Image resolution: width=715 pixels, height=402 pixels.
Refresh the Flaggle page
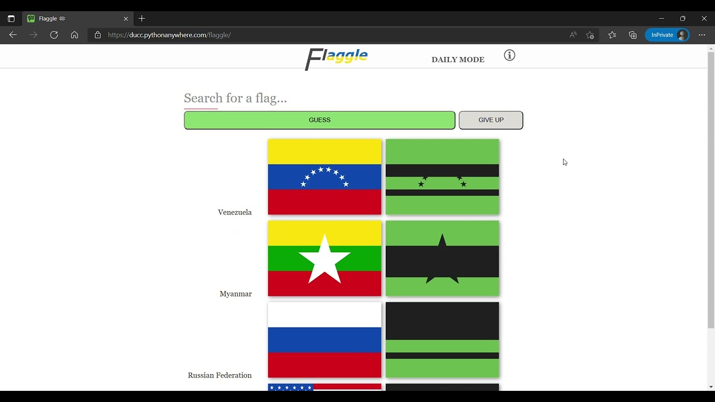[x=54, y=35]
